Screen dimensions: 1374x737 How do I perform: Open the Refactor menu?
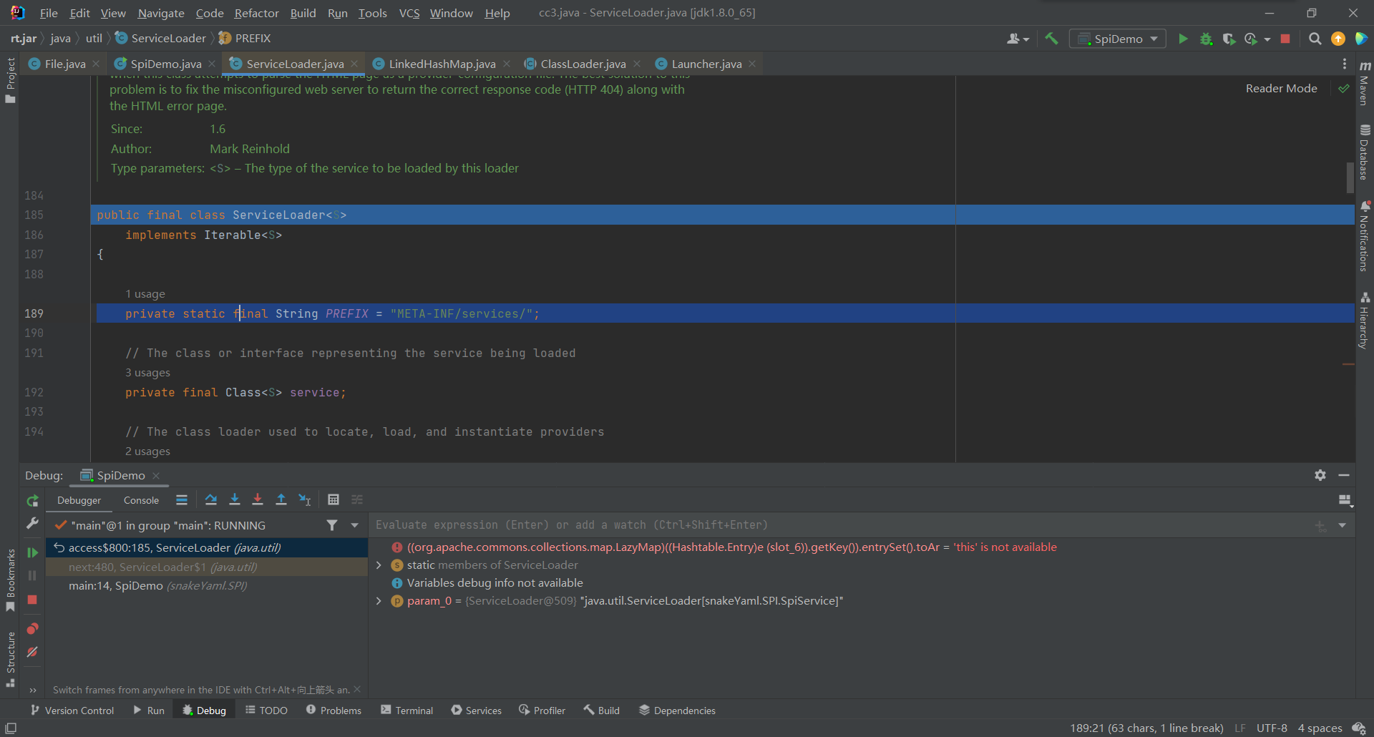pos(256,13)
